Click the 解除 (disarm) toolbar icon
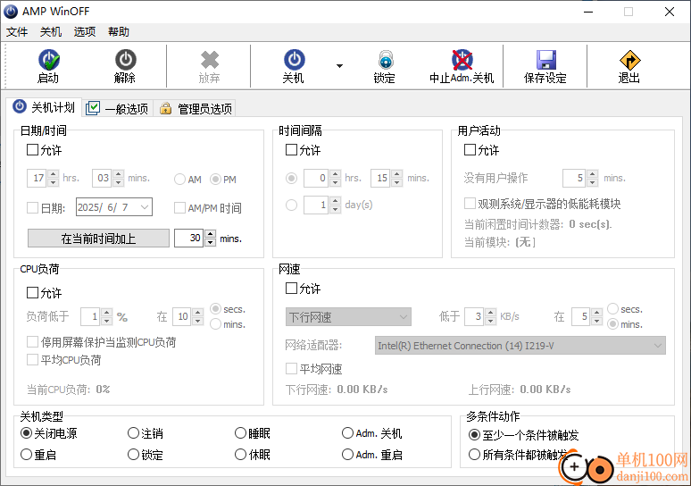691x486 pixels. (x=125, y=61)
